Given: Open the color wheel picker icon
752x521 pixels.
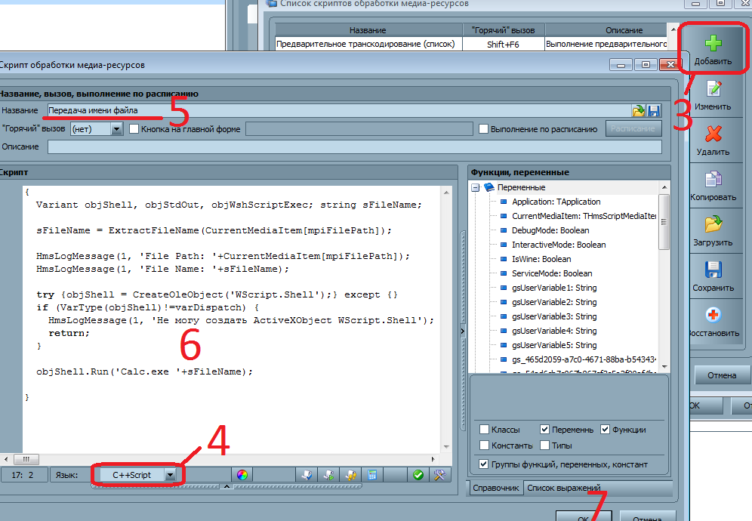Looking at the screenshot, I should tap(242, 475).
